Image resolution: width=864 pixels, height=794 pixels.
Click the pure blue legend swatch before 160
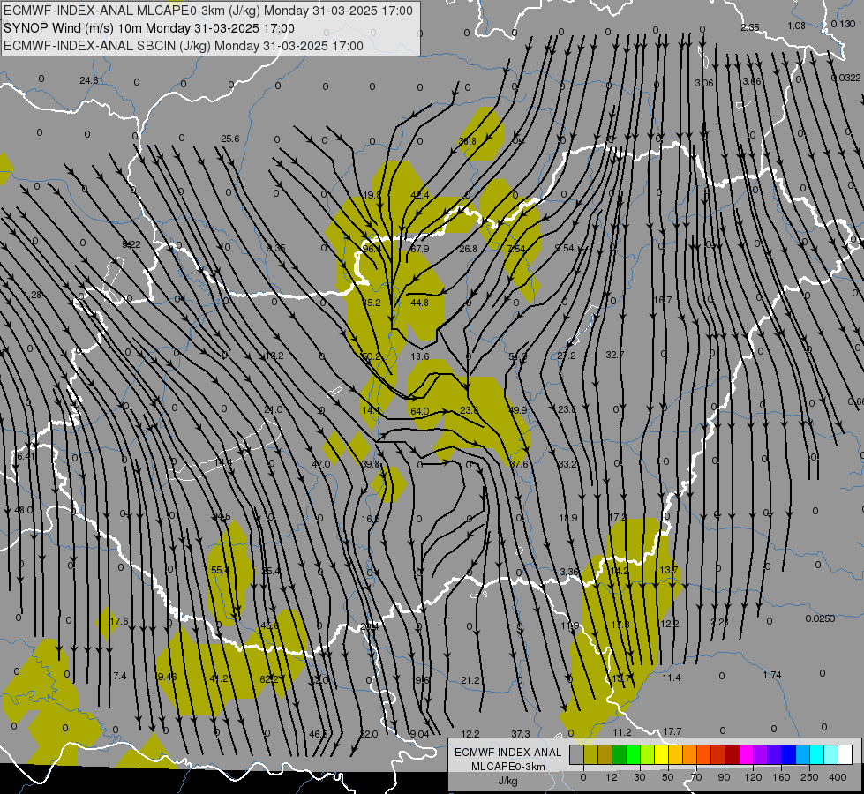788,754
